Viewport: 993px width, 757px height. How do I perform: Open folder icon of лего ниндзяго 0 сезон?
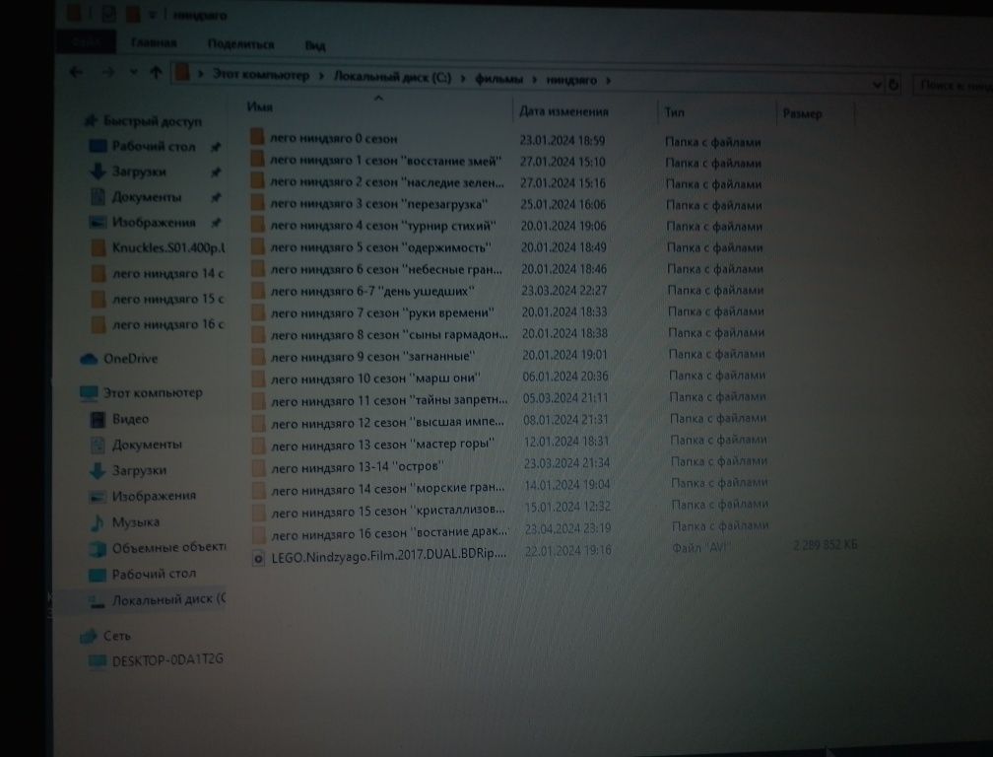point(256,137)
